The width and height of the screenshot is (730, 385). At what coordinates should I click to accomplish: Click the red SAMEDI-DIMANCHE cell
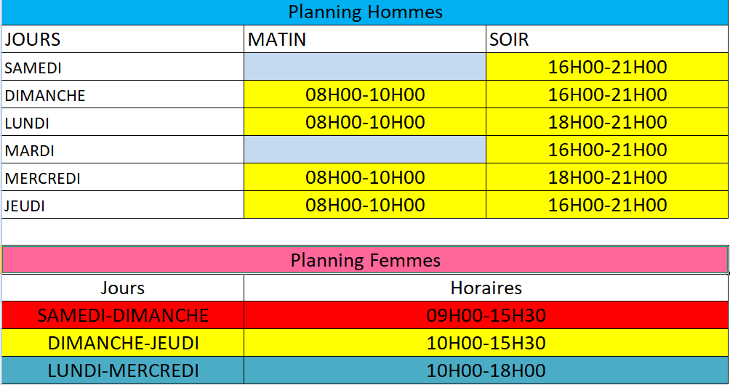[x=123, y=315]
